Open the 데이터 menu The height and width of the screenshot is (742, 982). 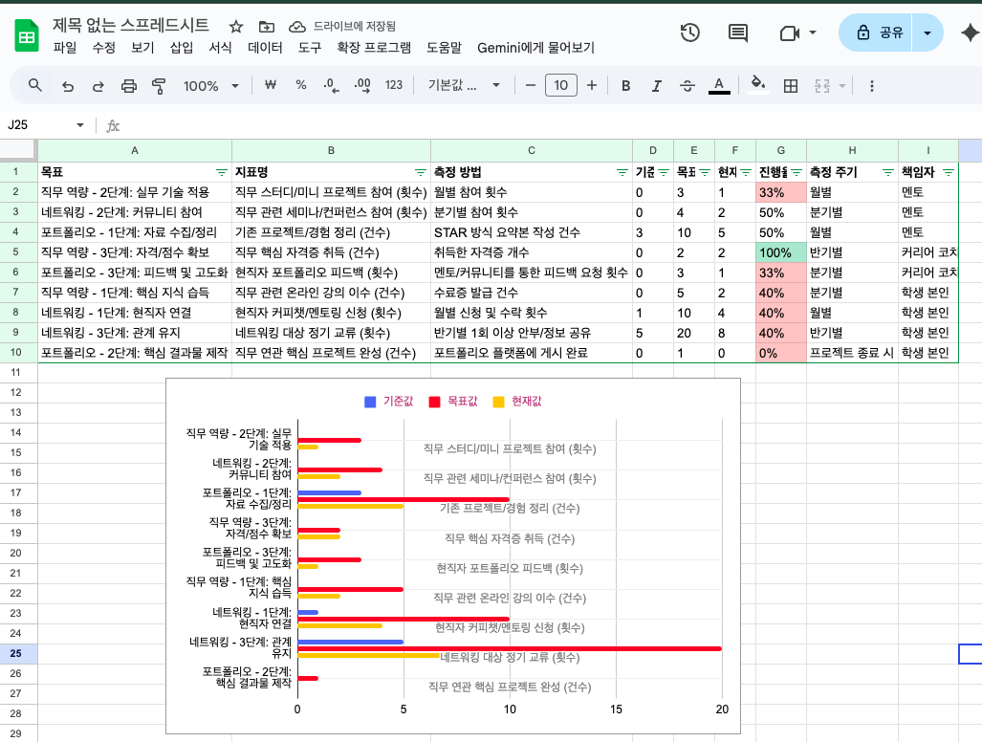(x=265, y=47)
